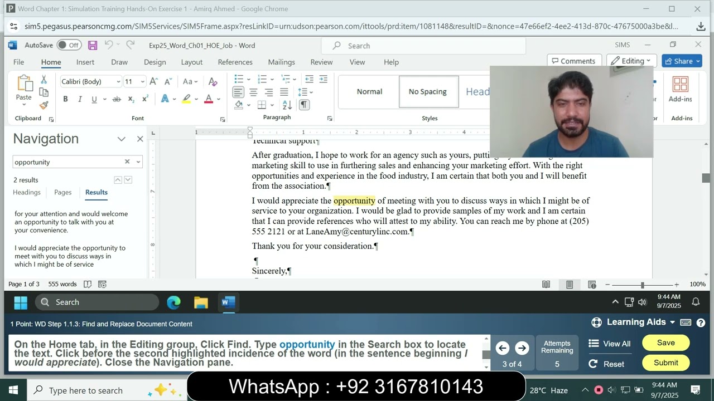
Task: Apply Subscript formatting
Action: pyautogui.click(x=131, y=99)
